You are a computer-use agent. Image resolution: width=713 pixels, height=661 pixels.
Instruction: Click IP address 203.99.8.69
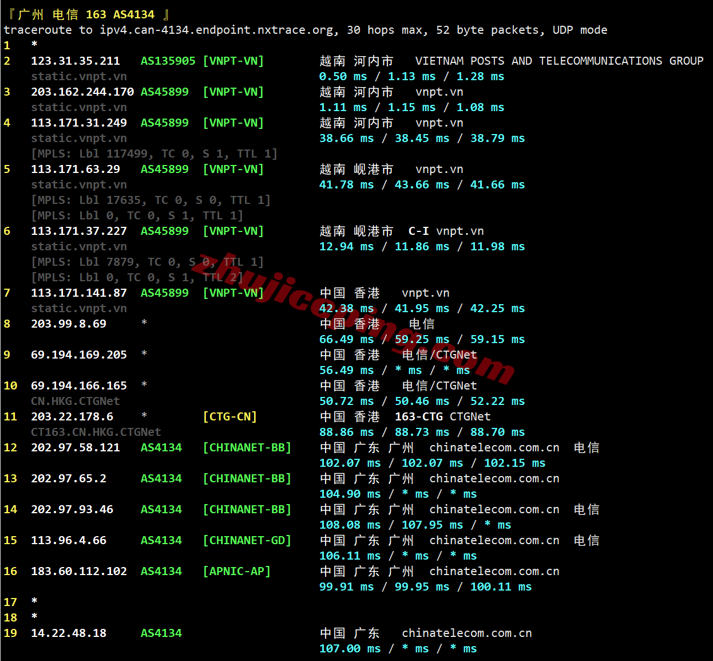point(69,324)
